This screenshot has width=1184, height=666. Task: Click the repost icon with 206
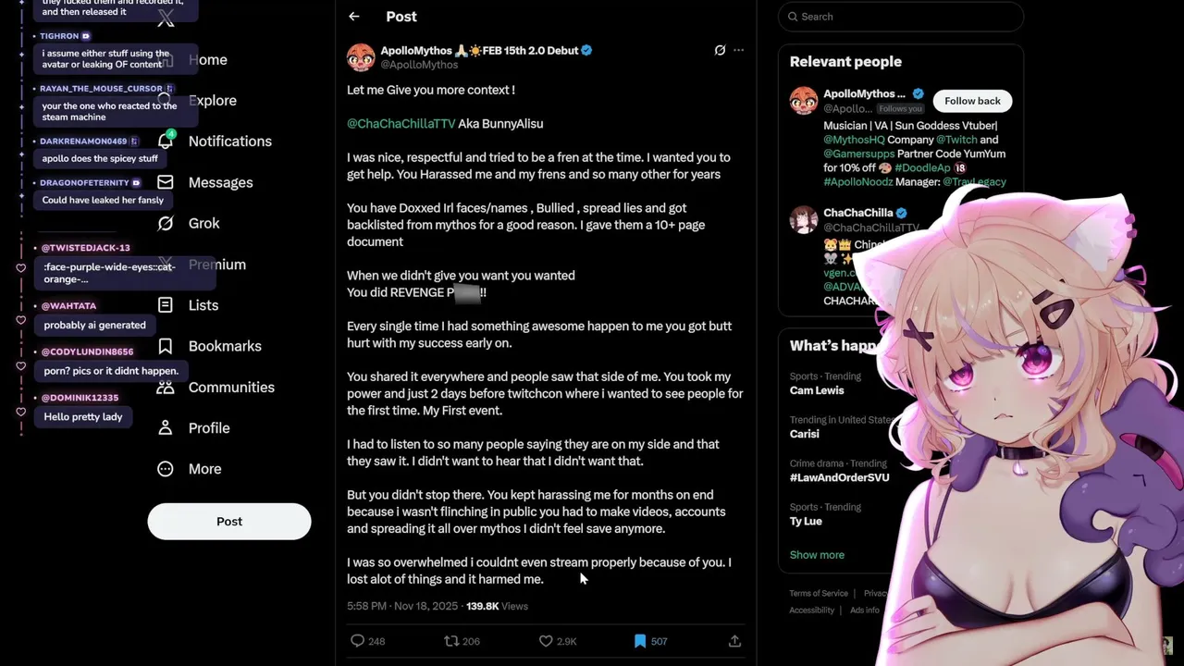pos(451,641)
